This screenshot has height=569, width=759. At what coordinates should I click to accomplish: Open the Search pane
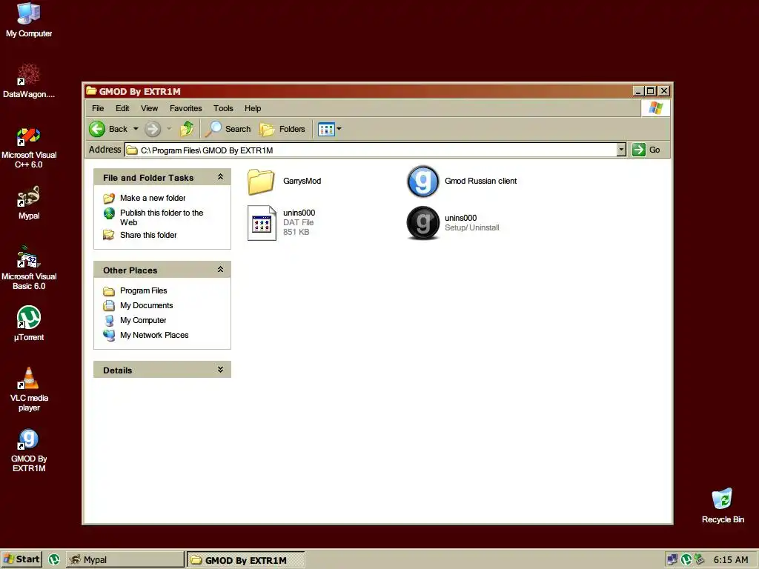click(228, 129)
